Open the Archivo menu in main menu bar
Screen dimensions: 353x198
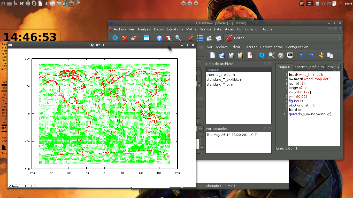(120, 29)
